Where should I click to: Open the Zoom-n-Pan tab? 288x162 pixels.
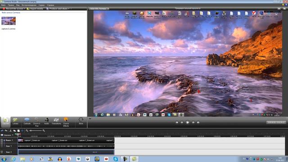tap(37, 122)
